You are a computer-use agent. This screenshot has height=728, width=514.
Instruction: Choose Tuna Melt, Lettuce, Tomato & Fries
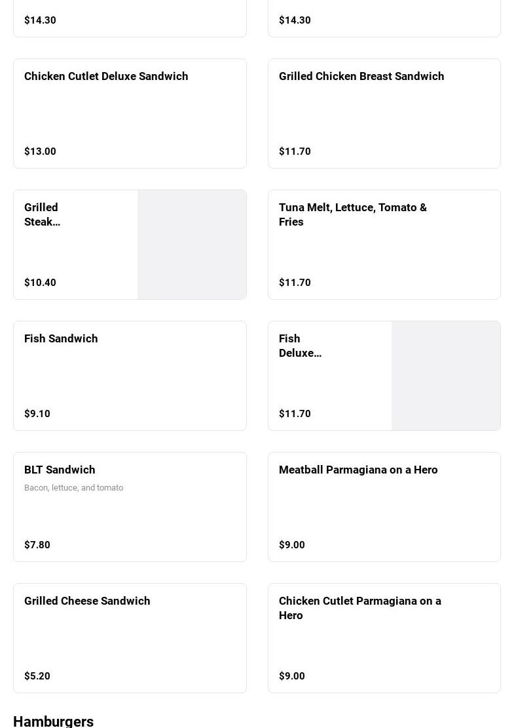point(353,214)
